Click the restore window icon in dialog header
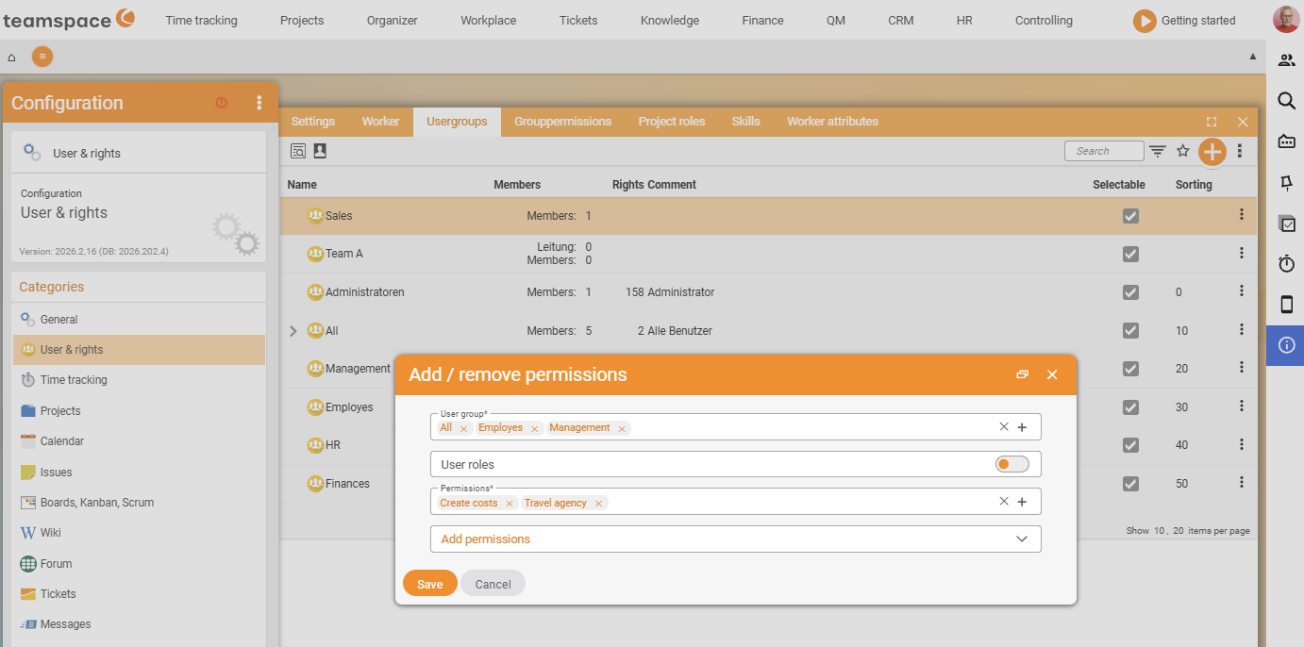The height and width of the screenshot is (647, 1304). pos(1022,374)
